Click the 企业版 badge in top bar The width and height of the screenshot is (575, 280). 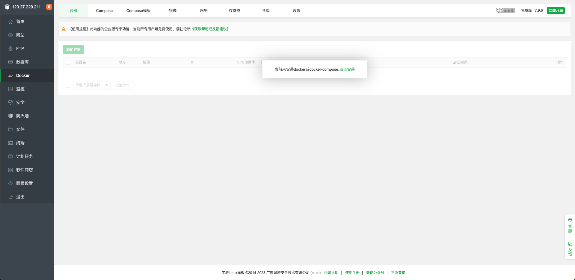[505, 10]
